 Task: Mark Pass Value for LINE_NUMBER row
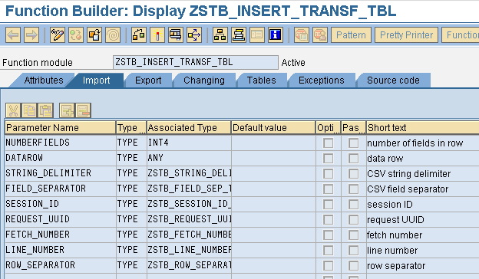353,250
